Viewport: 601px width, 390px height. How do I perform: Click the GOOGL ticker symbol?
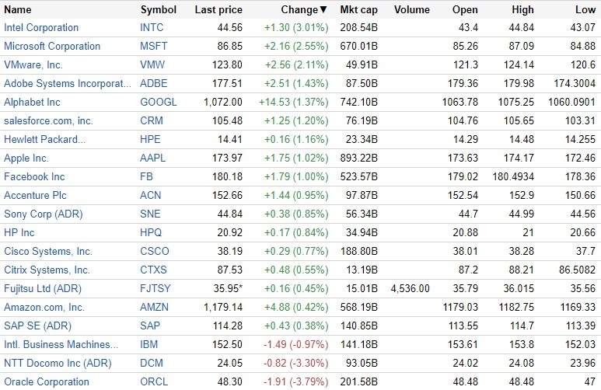point(158,103)
